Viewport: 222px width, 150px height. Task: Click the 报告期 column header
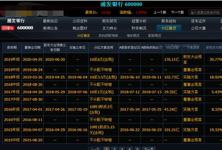(12, 47)
